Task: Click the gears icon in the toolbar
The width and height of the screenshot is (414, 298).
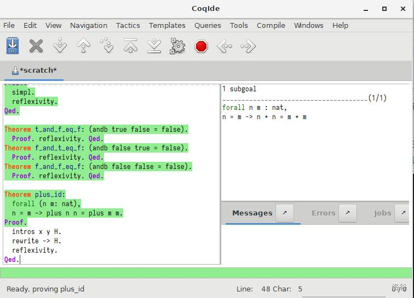Action: [177, 46]
